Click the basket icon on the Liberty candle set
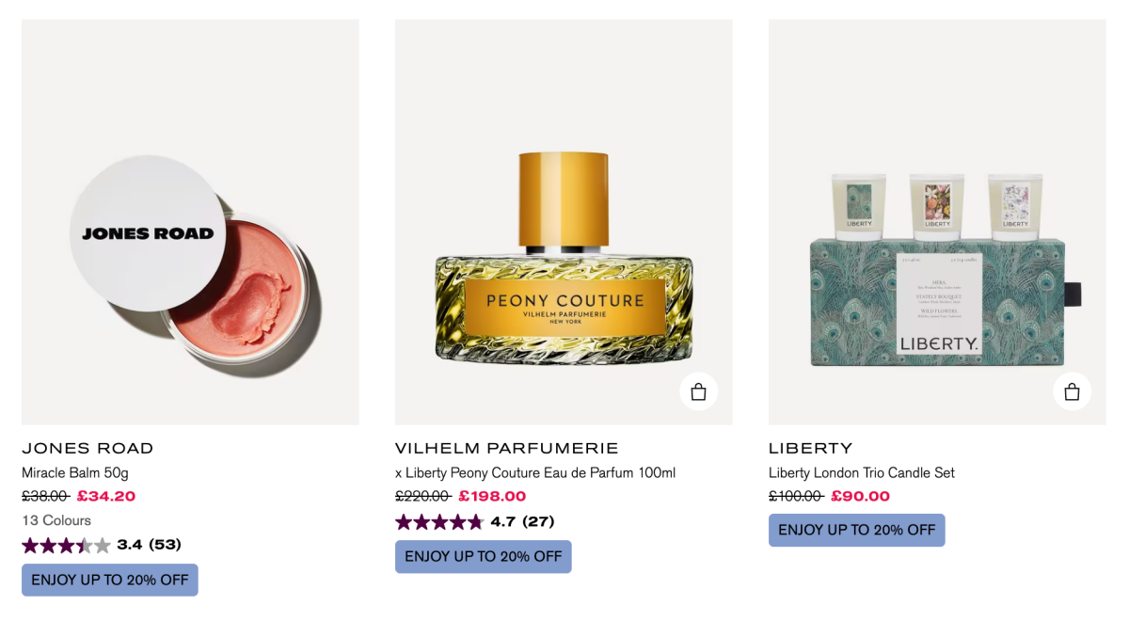The image size is (1129, 621). 1072,390
